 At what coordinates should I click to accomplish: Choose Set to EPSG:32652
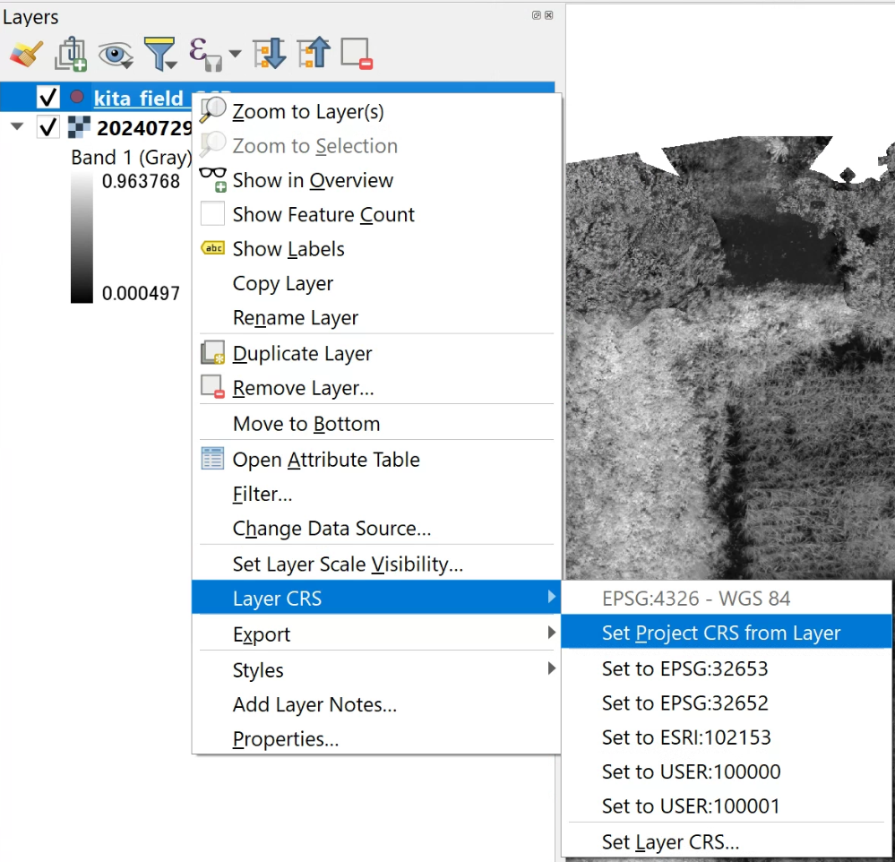[726, 703]
